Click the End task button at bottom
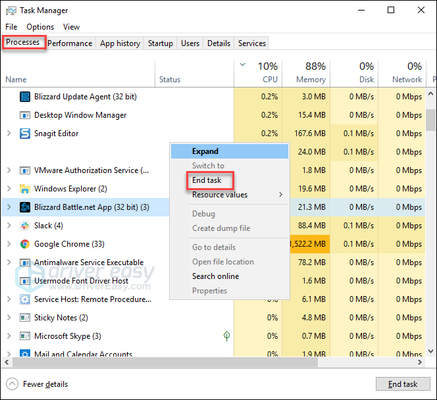Screen dimensions: 437x400 click(403, 384)
